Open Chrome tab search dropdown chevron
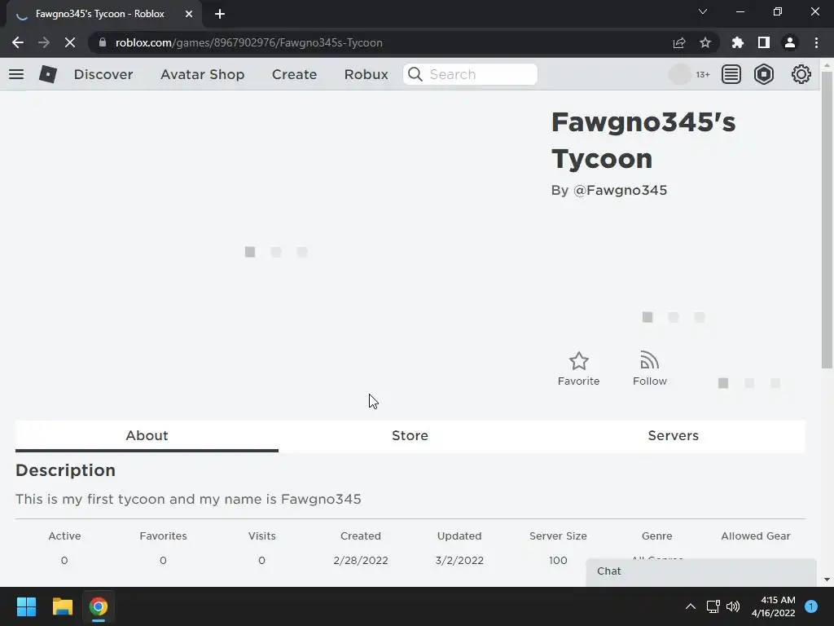Image resolution: width=834 pixels, height=626 pixels. point(703,11)
